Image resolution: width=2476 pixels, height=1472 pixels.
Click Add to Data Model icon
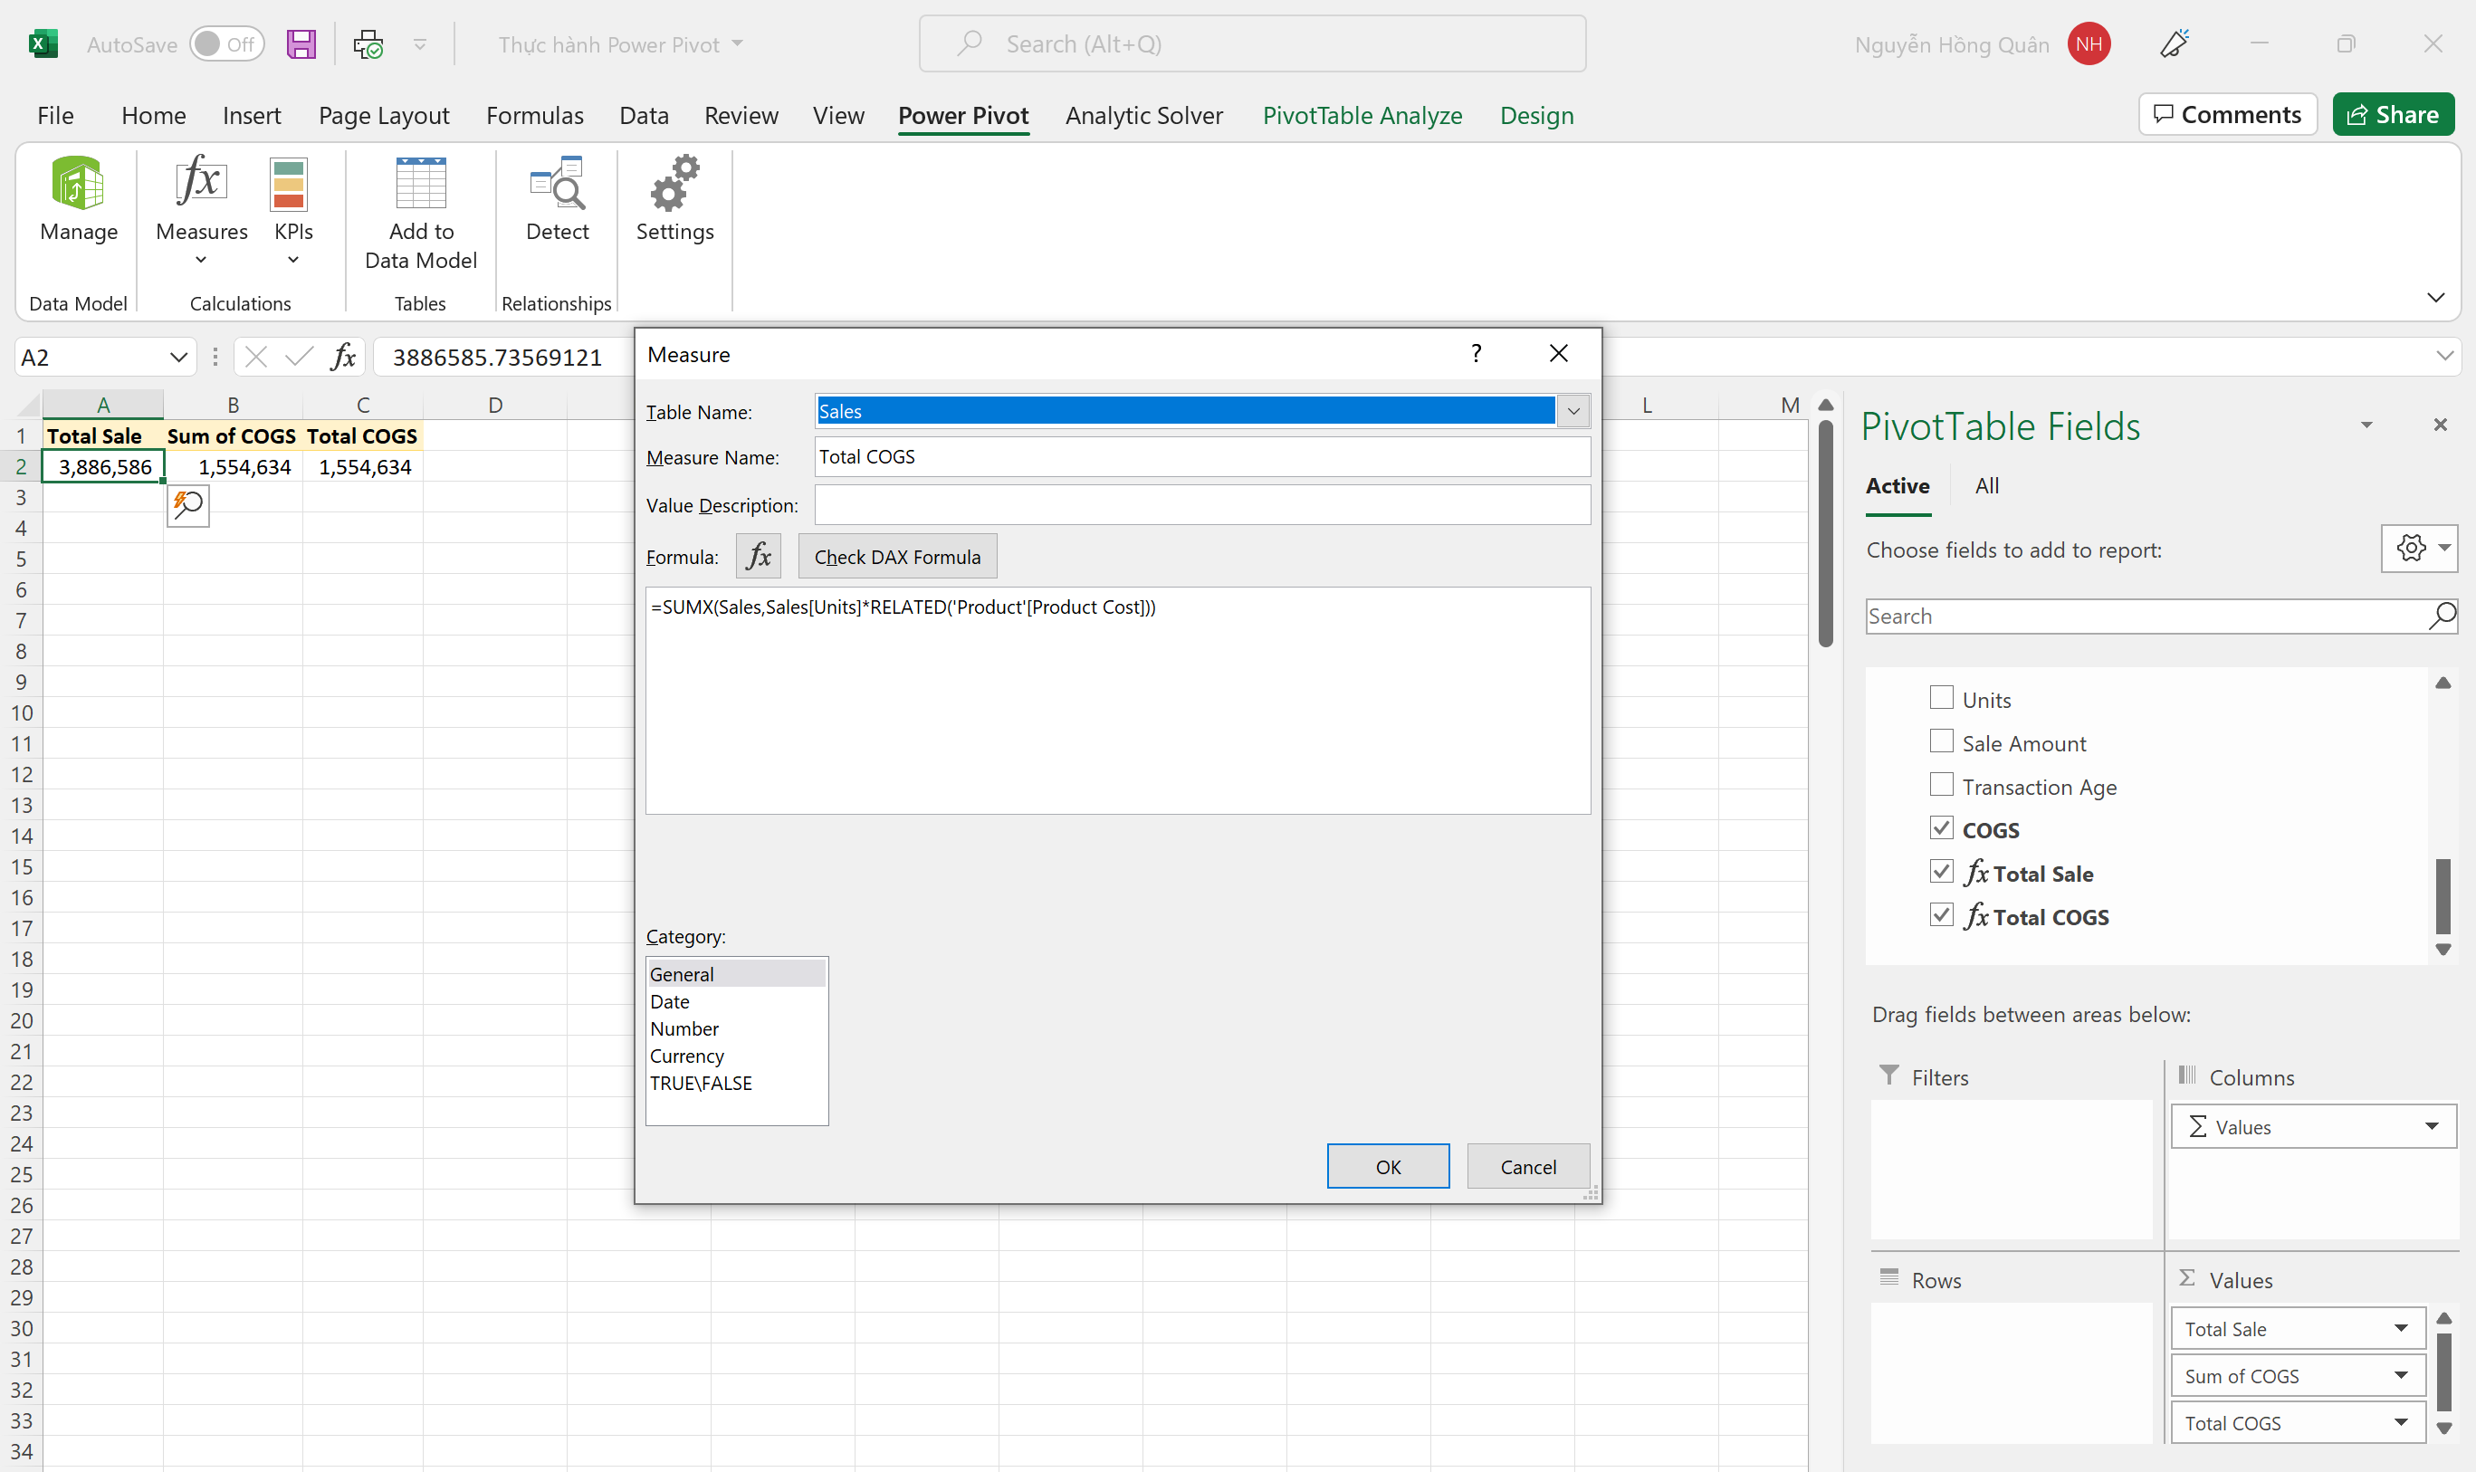421,186
